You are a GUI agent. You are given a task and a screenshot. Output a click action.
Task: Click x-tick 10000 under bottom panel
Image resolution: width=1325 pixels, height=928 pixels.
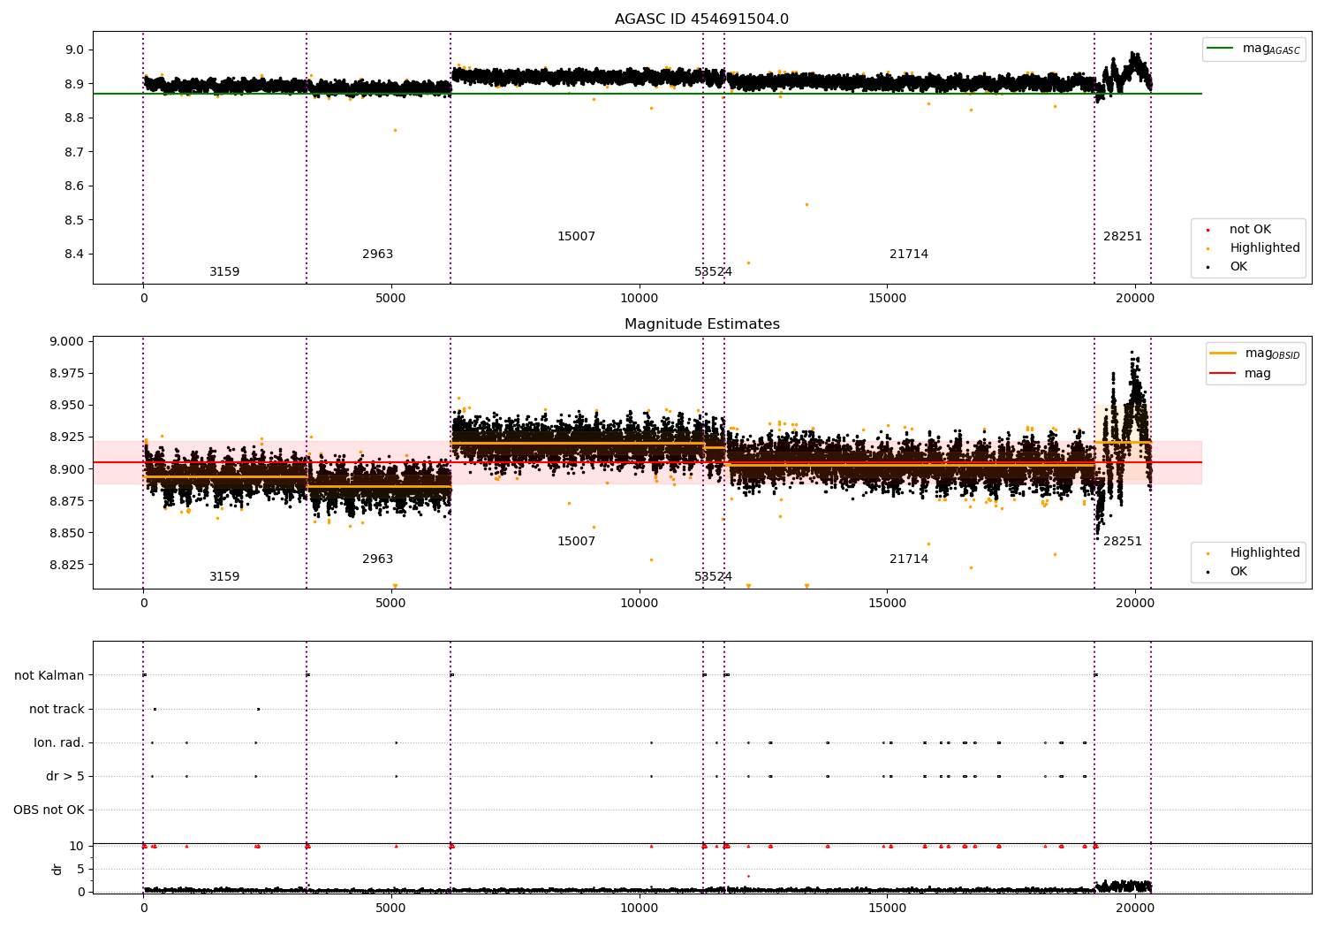pyautogui.click(x=639, y=907)
